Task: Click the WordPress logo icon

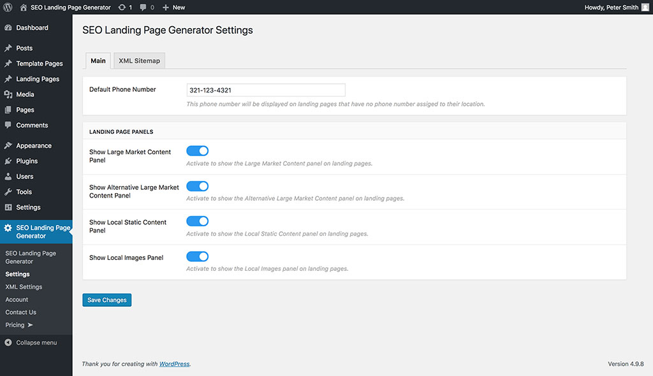Action: click(x=7, y=7)
